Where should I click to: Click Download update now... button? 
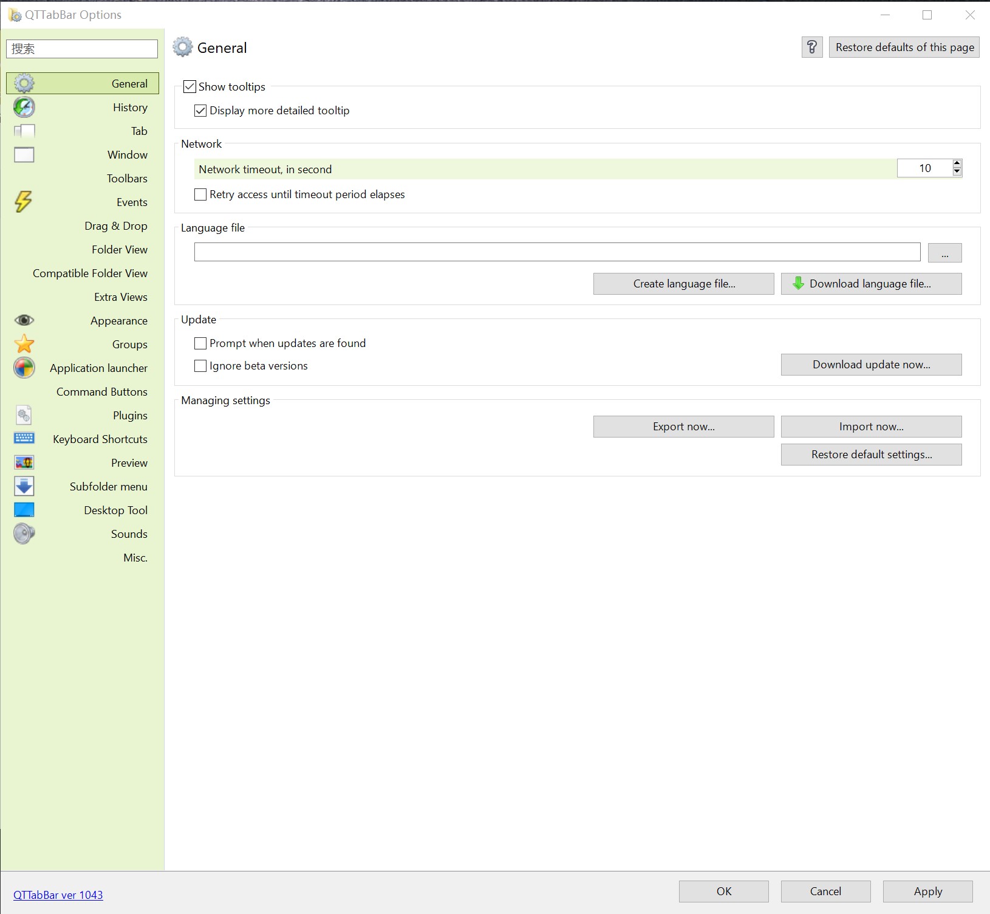pos(872,365)
